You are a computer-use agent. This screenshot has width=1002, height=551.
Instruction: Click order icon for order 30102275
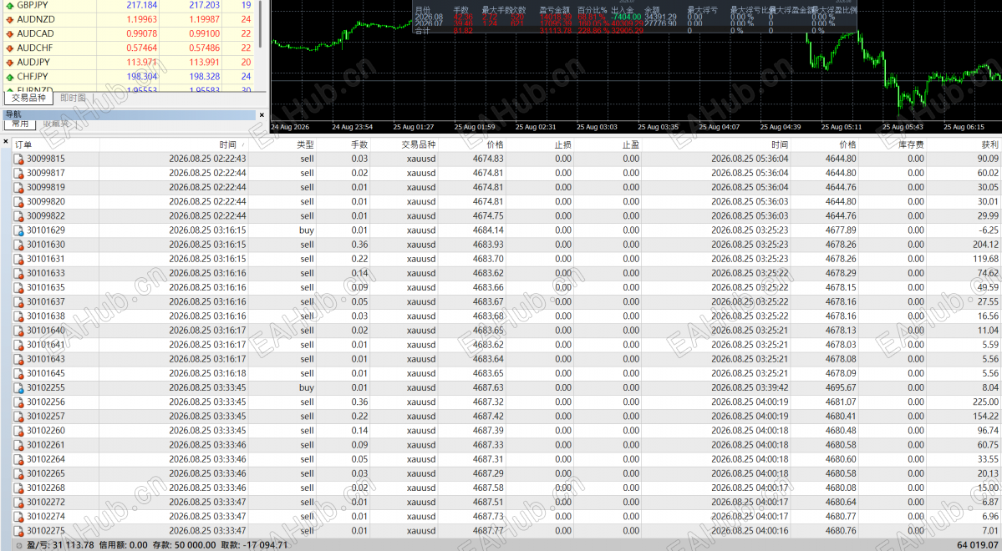click(x=19, y=531)
